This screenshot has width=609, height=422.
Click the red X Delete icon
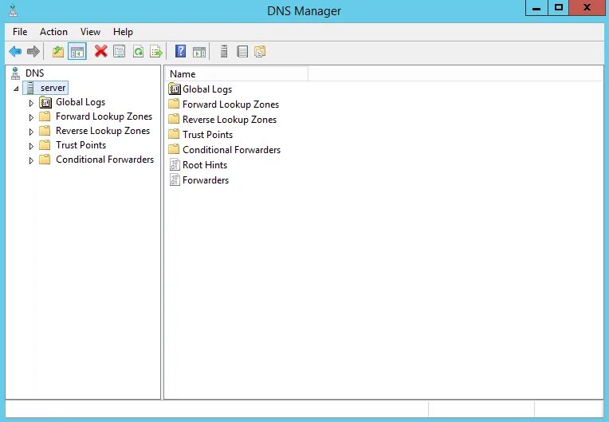pos(101,51)
